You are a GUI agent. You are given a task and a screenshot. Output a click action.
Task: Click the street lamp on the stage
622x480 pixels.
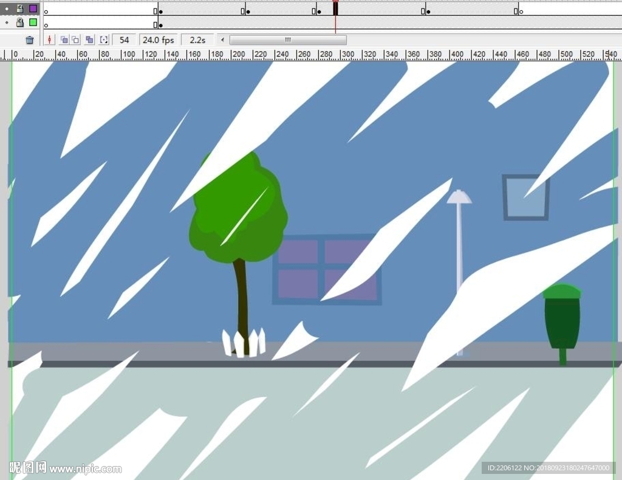click(x=459, y=238)
